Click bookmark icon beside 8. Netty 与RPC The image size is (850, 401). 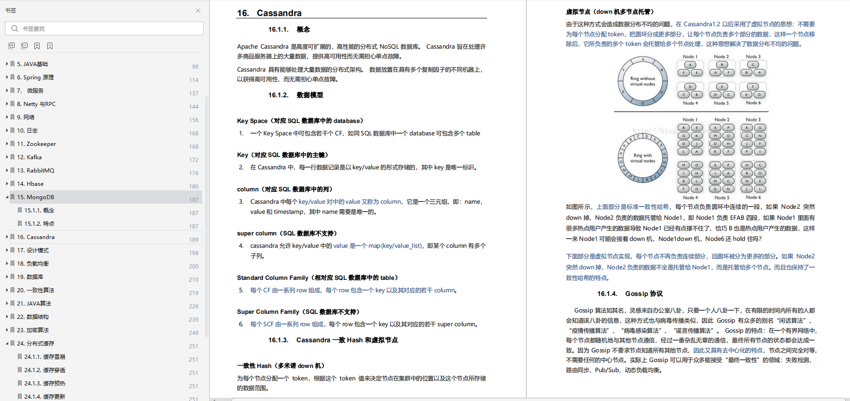pos(13,104)
